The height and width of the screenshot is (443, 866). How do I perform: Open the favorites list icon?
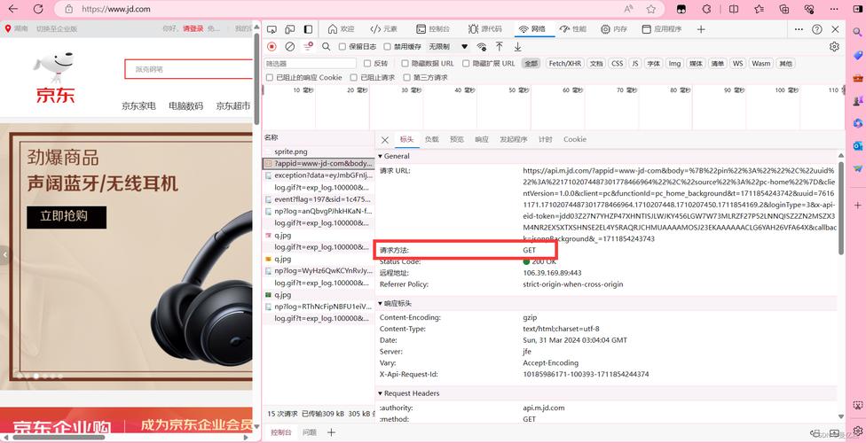pyautogui.click(x=759, y=9)
